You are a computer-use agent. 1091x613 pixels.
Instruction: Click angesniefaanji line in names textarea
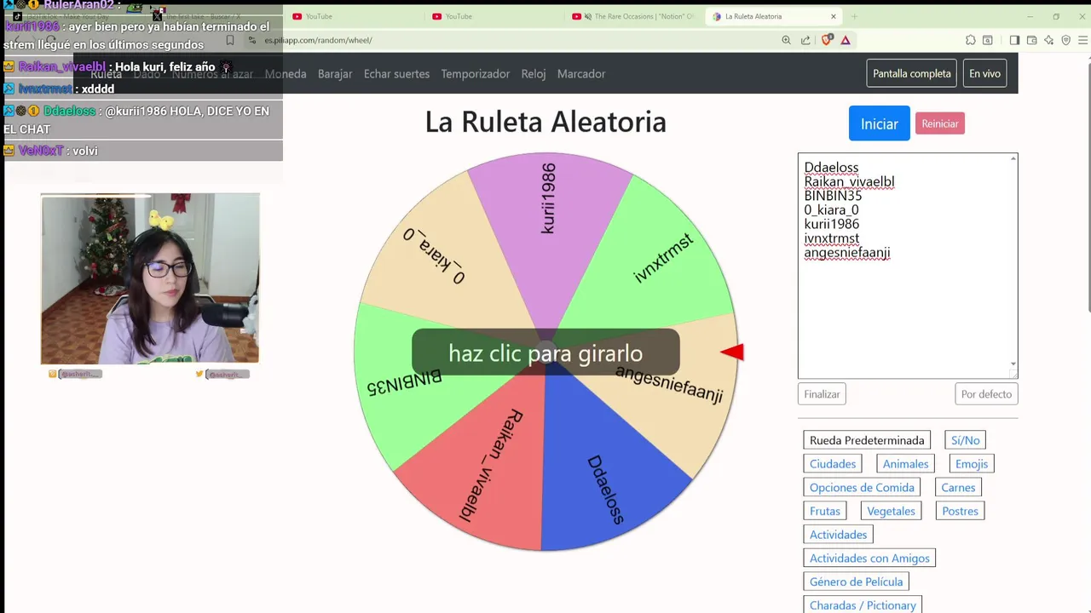[x=847, y=253]
